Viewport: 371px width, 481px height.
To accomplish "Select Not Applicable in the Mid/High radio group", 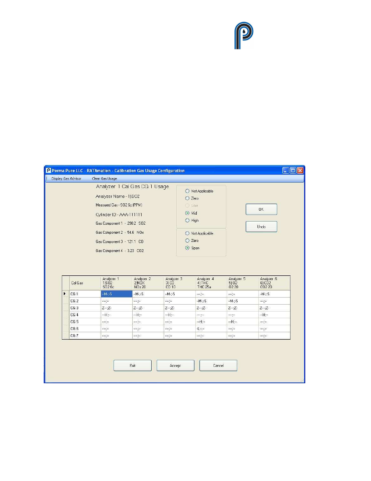I will [199, 191].
